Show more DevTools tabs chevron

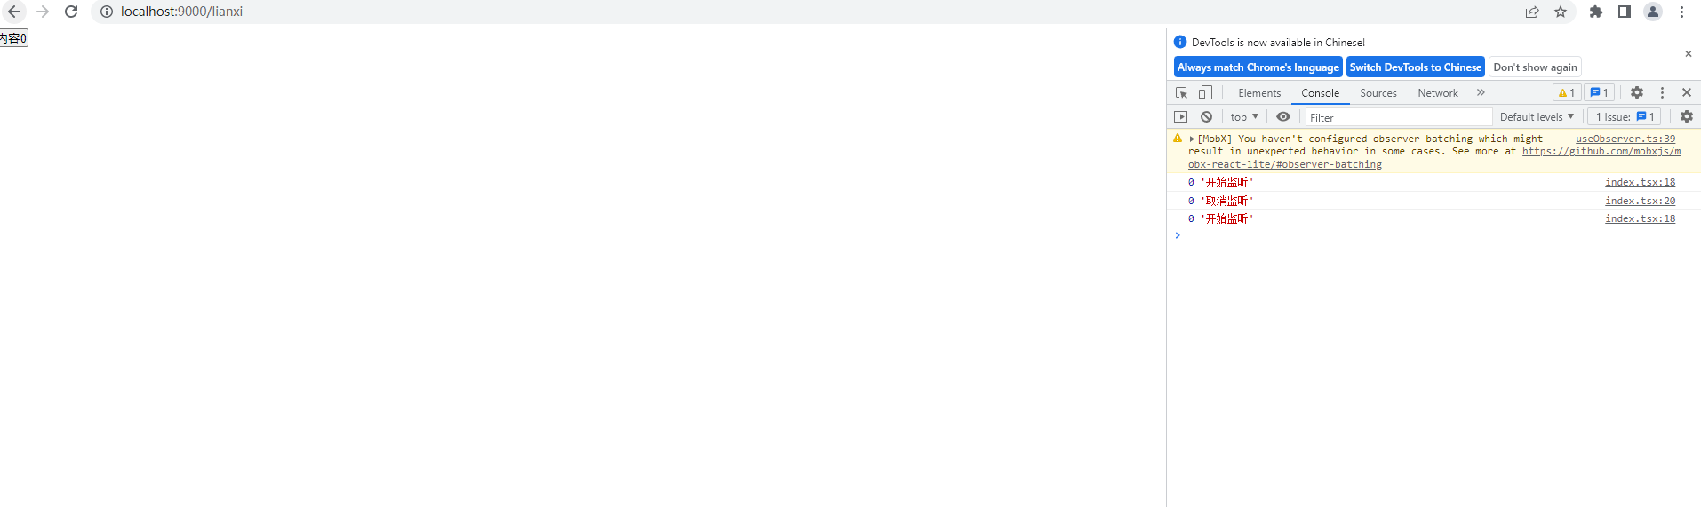click(x=1481, y=92)
